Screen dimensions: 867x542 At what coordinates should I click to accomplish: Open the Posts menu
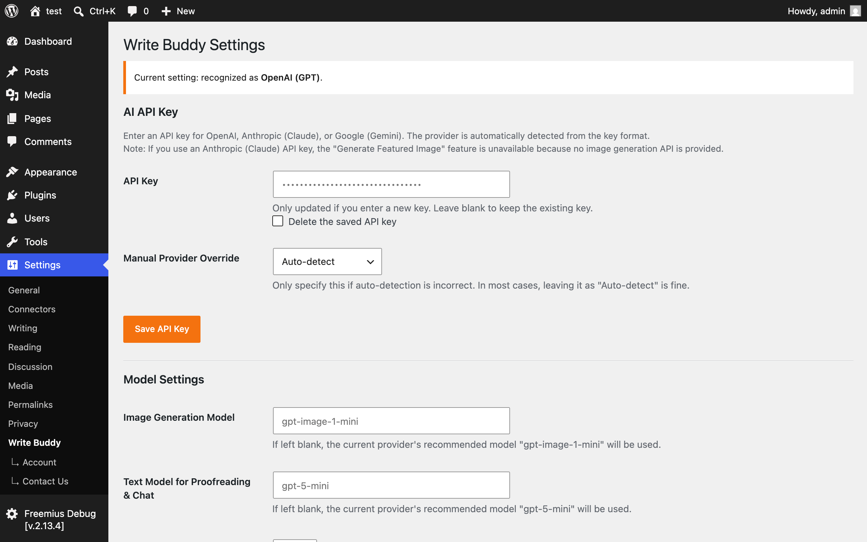pos(54,72)
